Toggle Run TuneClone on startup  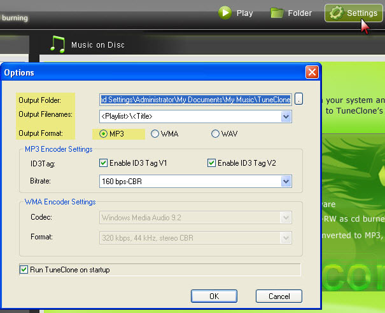24,270
